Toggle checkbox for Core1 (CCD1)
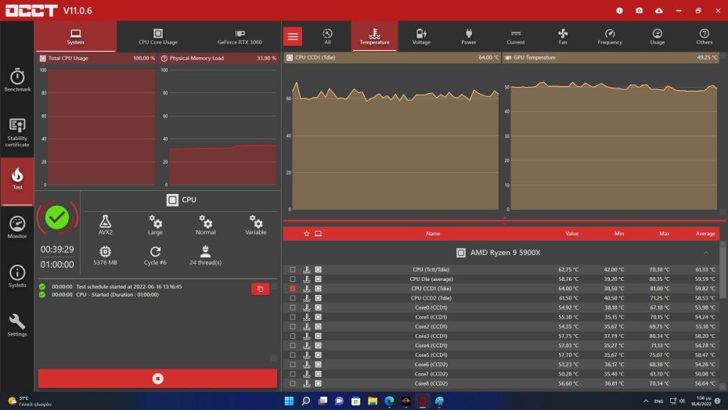 click(293, 317)
